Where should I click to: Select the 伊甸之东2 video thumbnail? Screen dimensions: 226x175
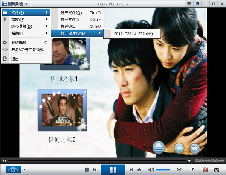(62, 110)
